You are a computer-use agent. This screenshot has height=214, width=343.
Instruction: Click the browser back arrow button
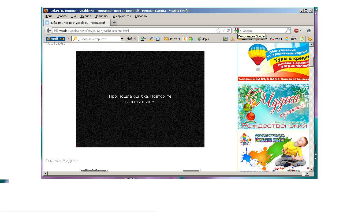click(49, 30)
